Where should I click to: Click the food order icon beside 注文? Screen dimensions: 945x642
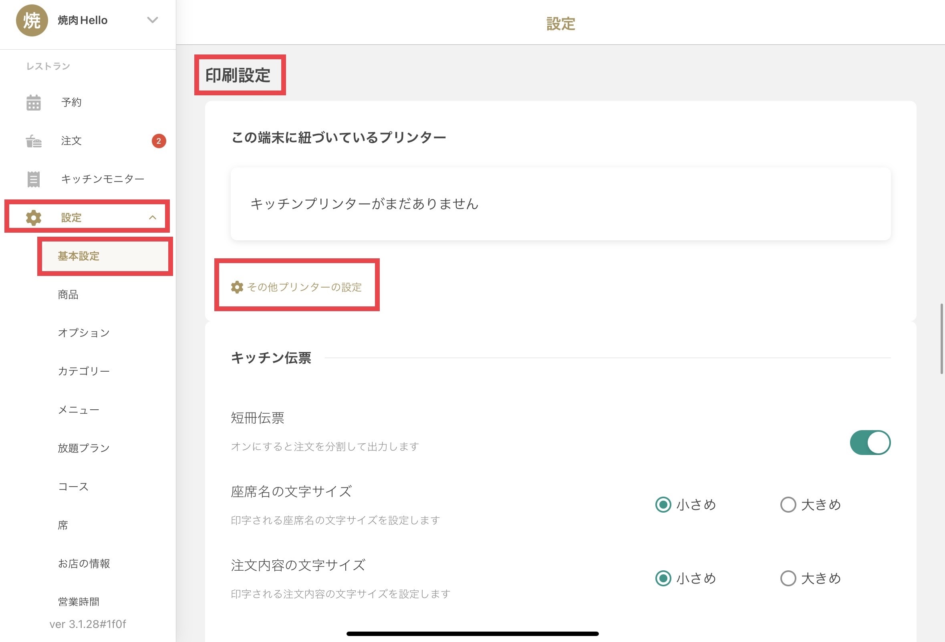(33, 141)
